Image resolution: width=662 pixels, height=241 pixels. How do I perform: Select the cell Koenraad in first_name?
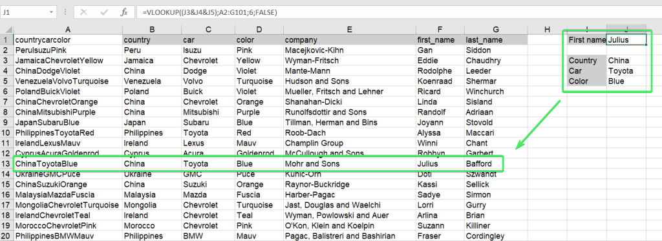[x=440, y=81]
